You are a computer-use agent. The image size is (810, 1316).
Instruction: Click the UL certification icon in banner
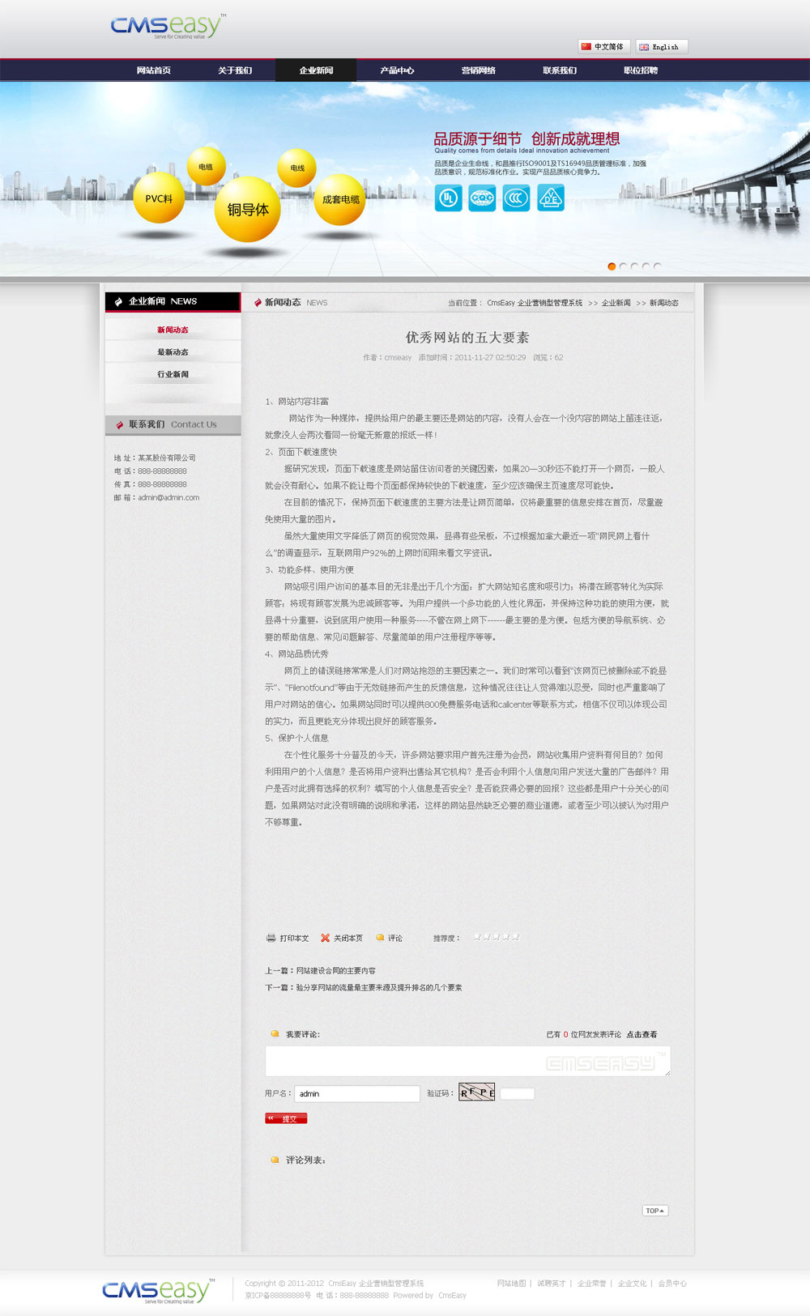coord(448,198)
